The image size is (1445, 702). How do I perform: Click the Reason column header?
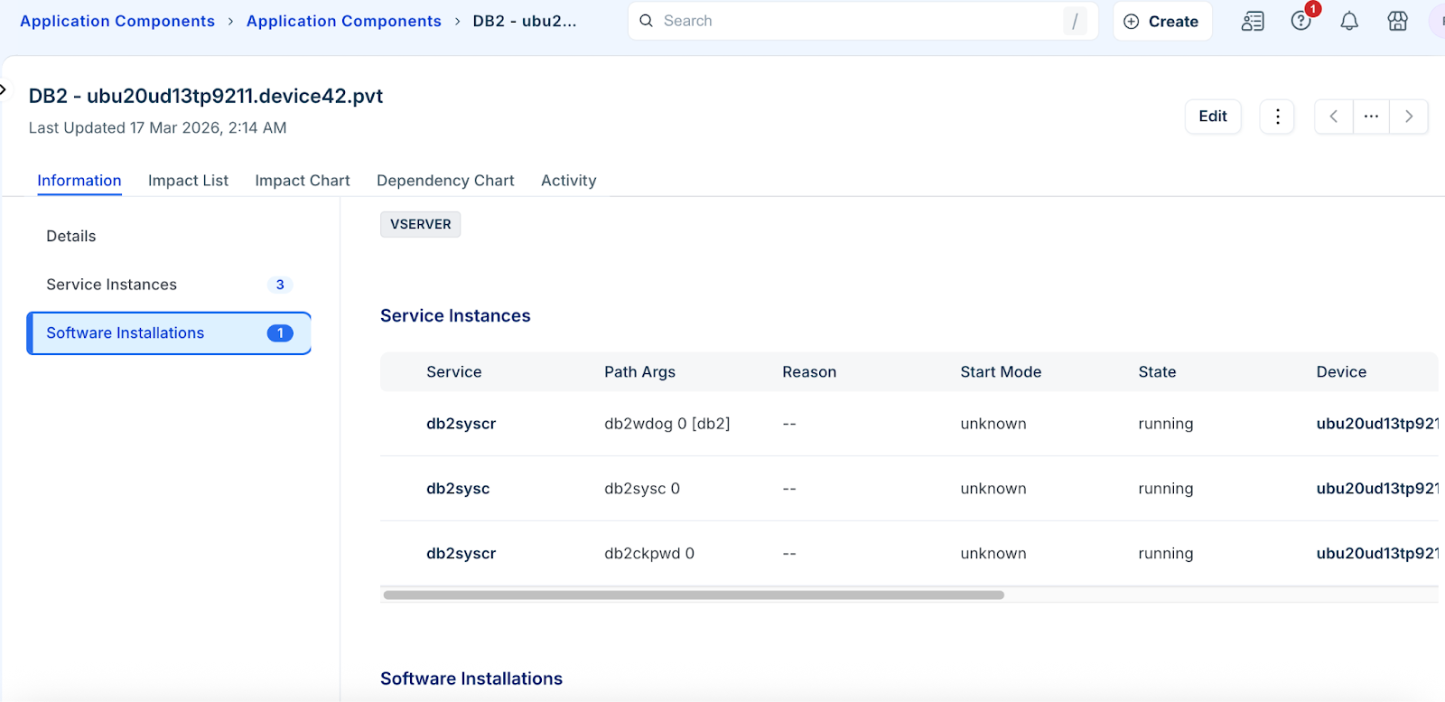[x=809, y=372]
